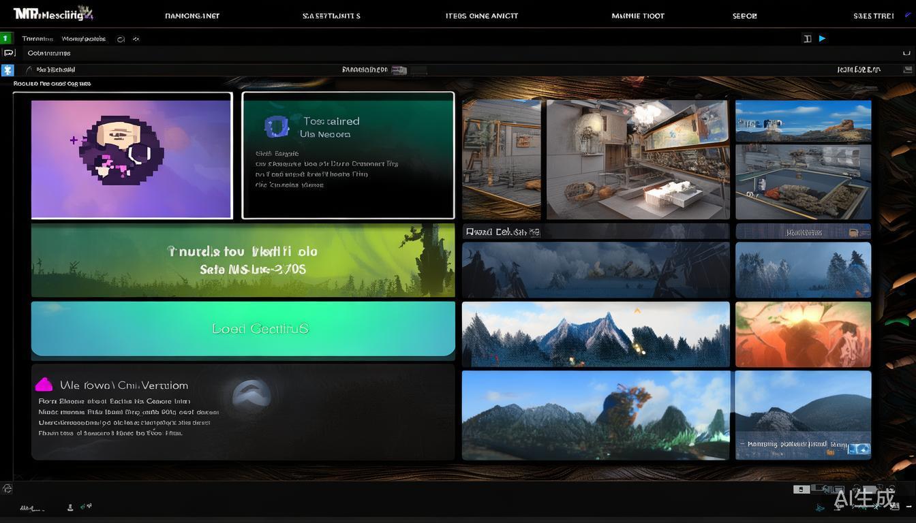Click the square icon left of play arrow
Screen dimensions: 916x523
point(808,39)
